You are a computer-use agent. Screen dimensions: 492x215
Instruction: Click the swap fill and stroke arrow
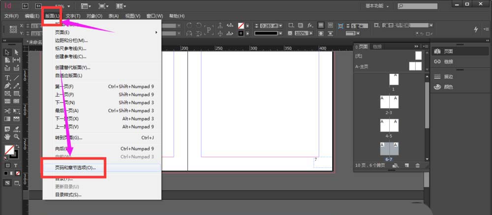pyautogui.click(x=17, y=146)
